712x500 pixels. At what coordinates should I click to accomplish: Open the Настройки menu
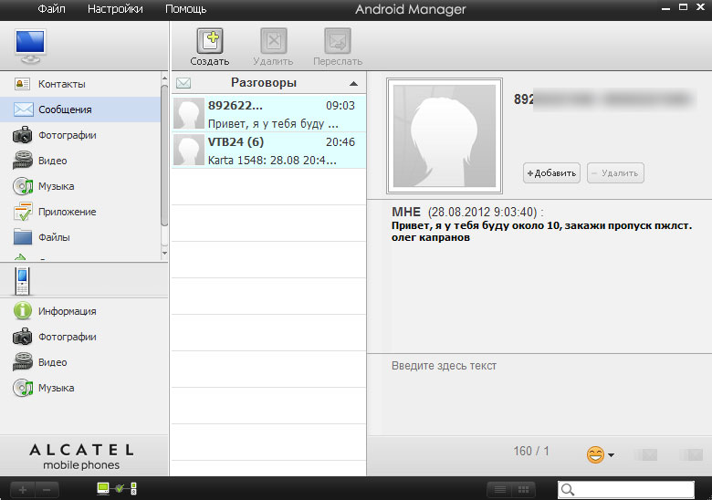115,9
